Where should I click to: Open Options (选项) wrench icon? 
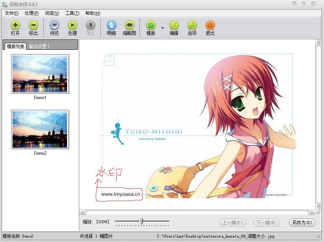[x=192, y=25]
